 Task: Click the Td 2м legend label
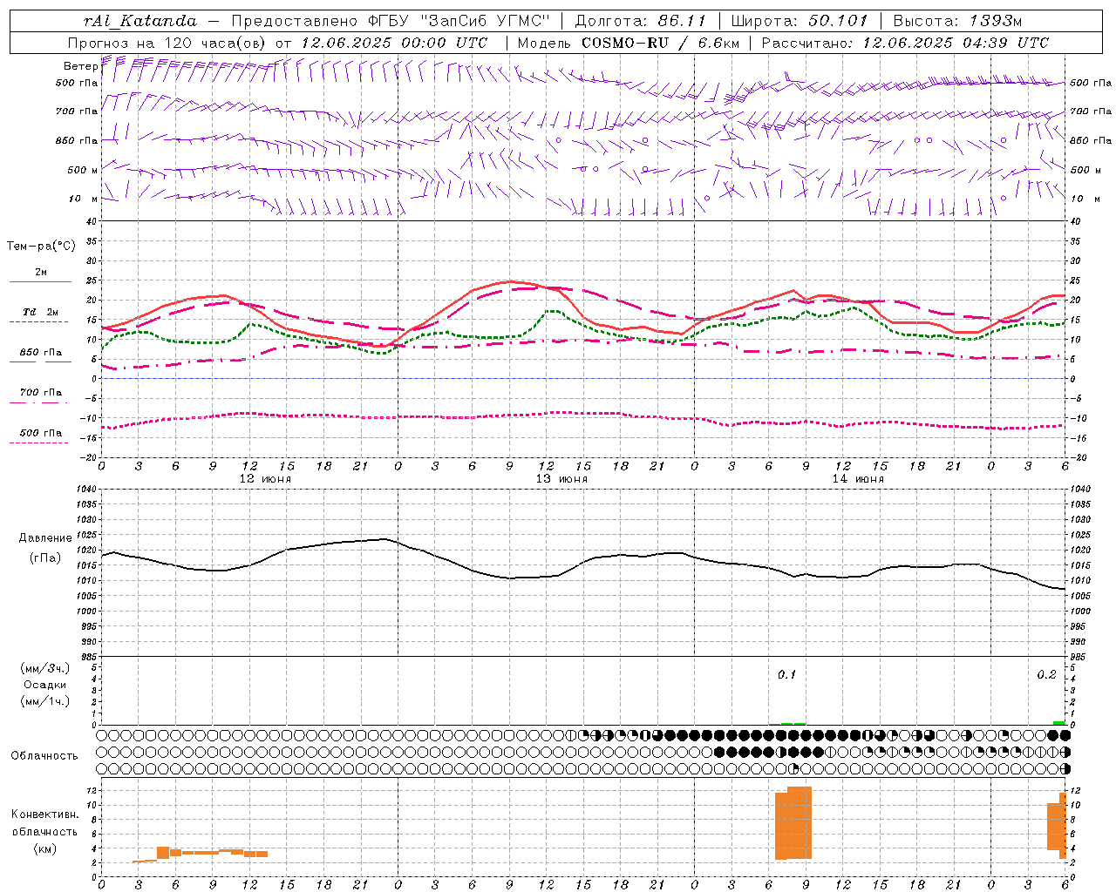[40, 312]
